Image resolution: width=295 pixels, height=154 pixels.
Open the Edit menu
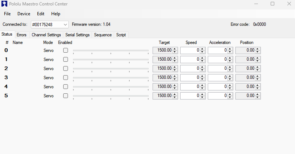click(40, 14)
